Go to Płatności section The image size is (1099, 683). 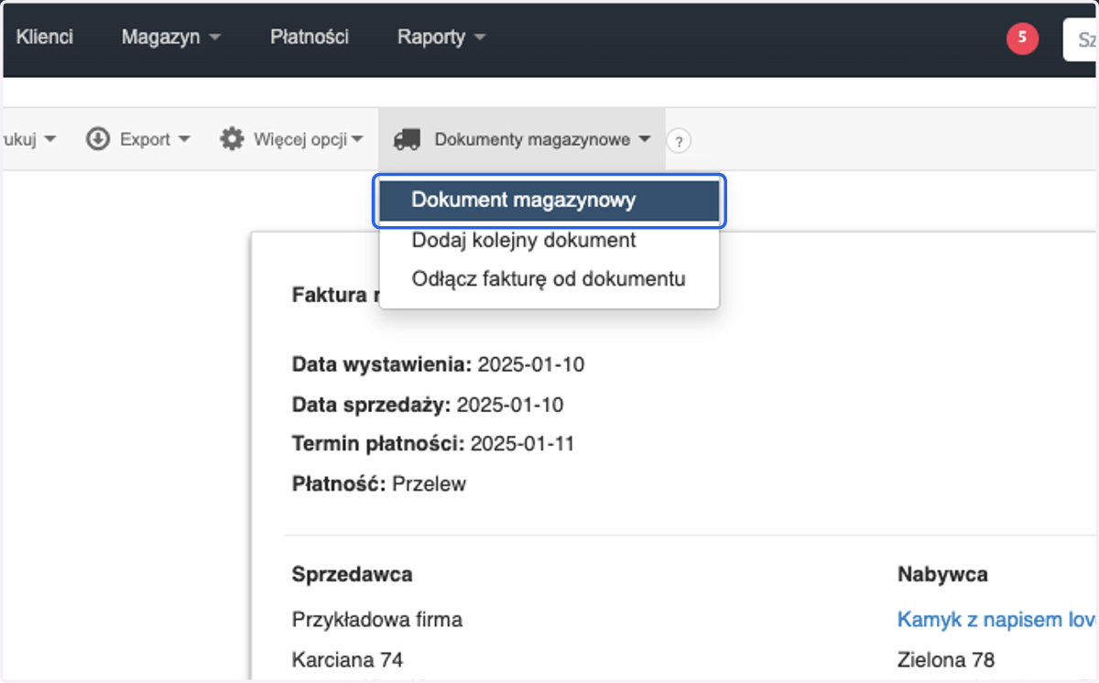coord(310,38)
